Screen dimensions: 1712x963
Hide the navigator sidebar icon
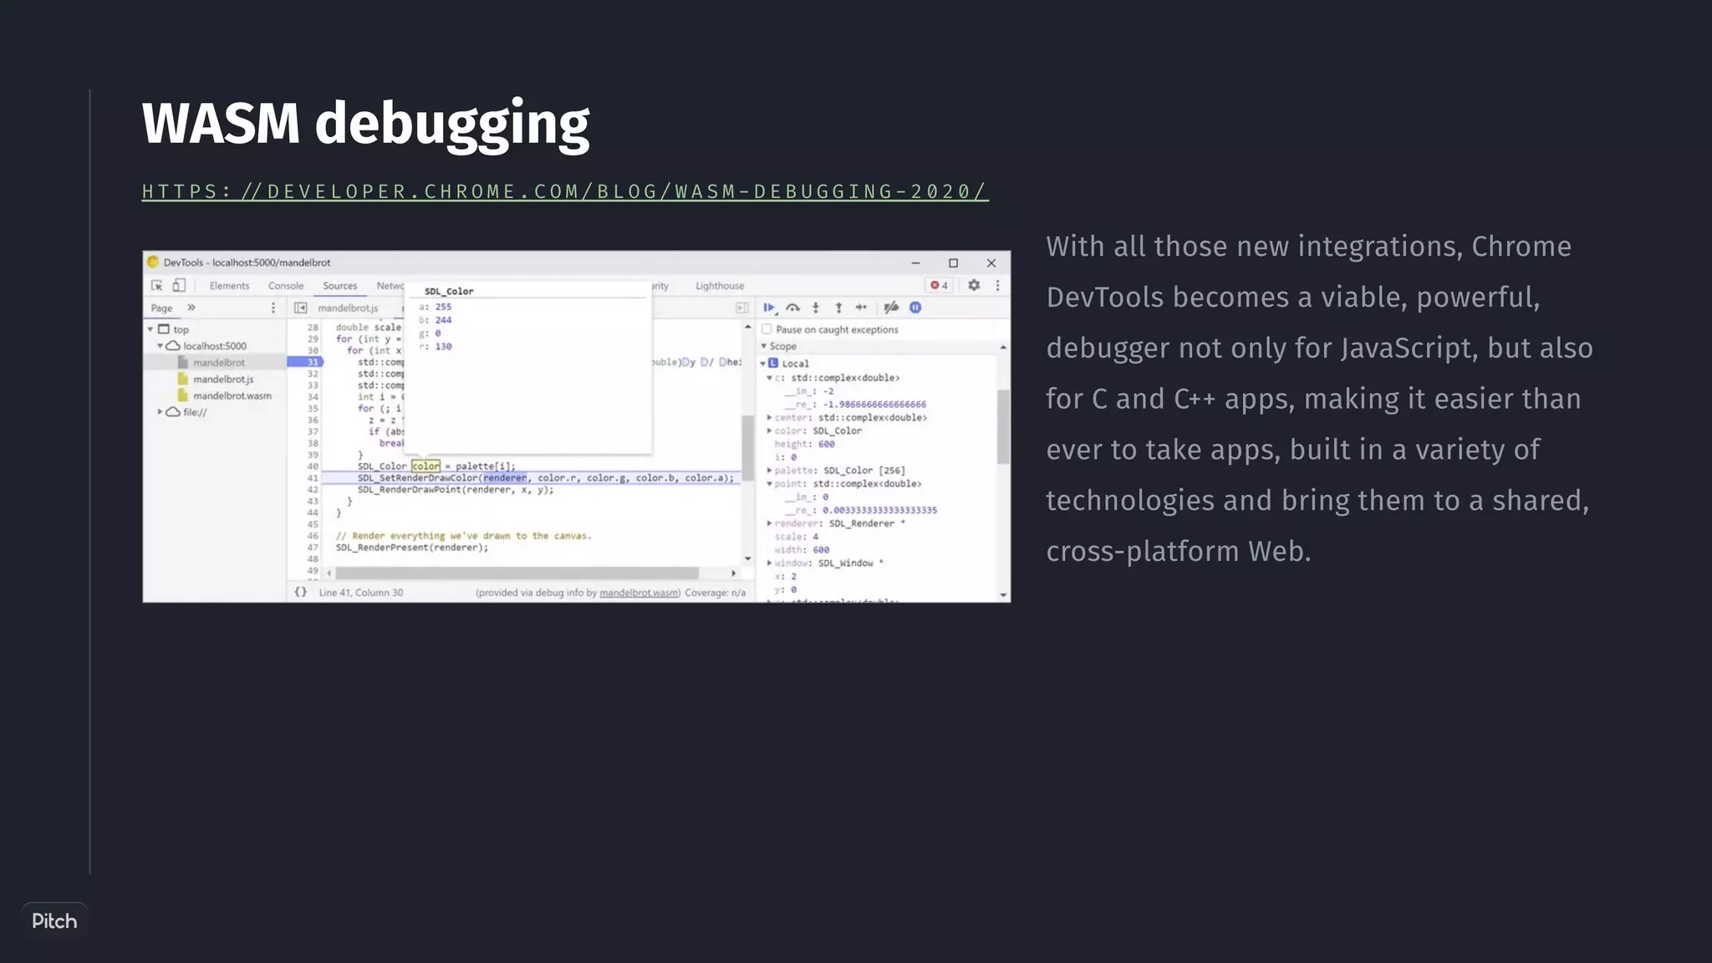pos(300,308)
